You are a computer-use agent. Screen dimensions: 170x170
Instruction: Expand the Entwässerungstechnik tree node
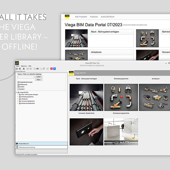click(x=18, y=103)
